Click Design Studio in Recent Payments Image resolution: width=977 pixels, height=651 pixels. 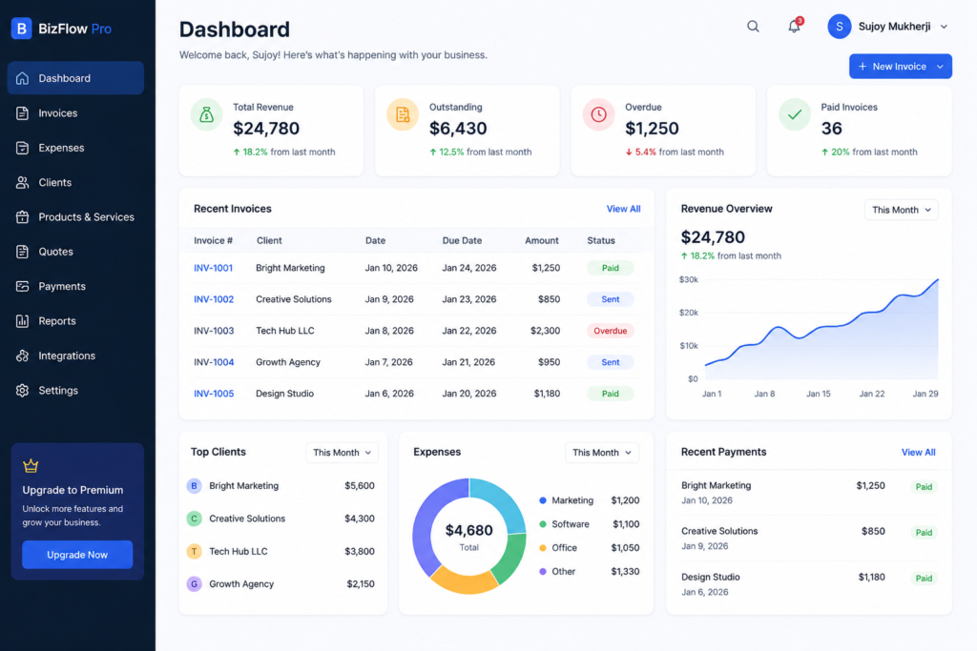(x=710, y=577)
